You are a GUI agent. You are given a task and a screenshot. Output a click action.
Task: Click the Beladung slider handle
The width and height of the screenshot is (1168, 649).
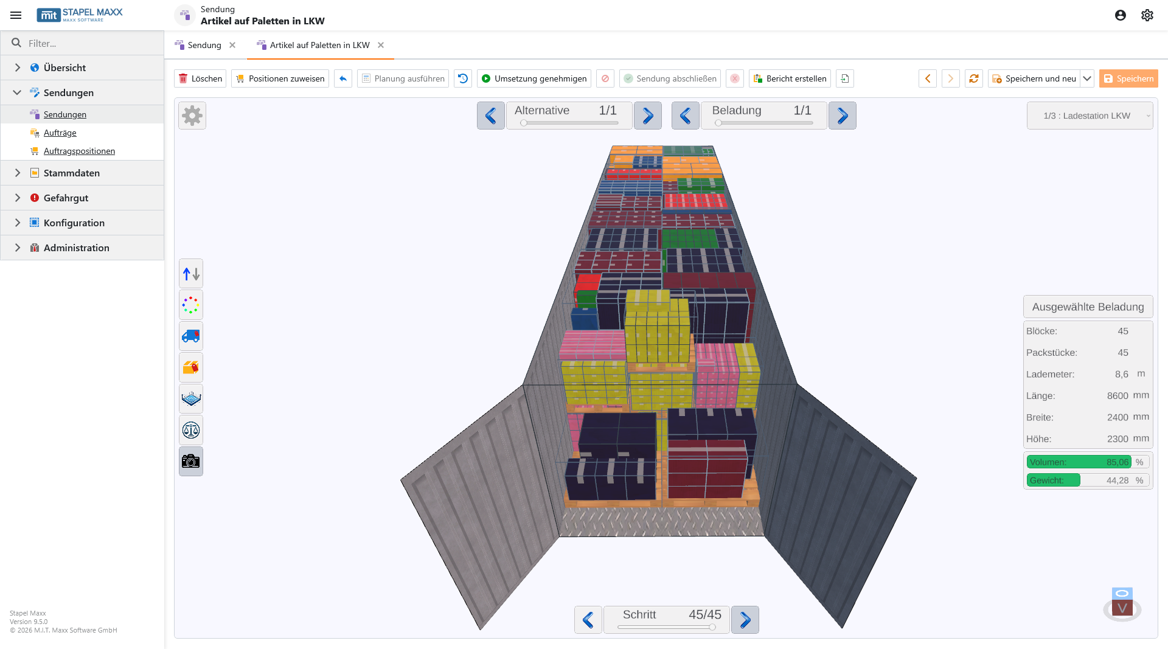pos(718,123)
